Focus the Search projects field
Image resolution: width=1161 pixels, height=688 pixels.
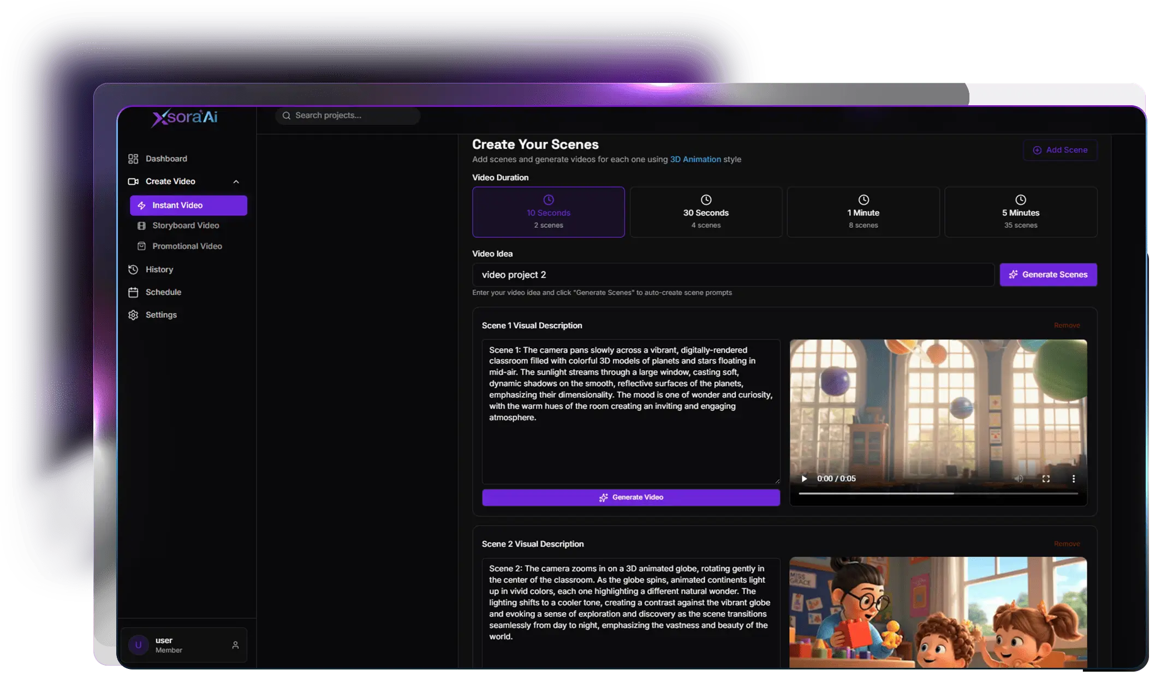click(348, 116)
